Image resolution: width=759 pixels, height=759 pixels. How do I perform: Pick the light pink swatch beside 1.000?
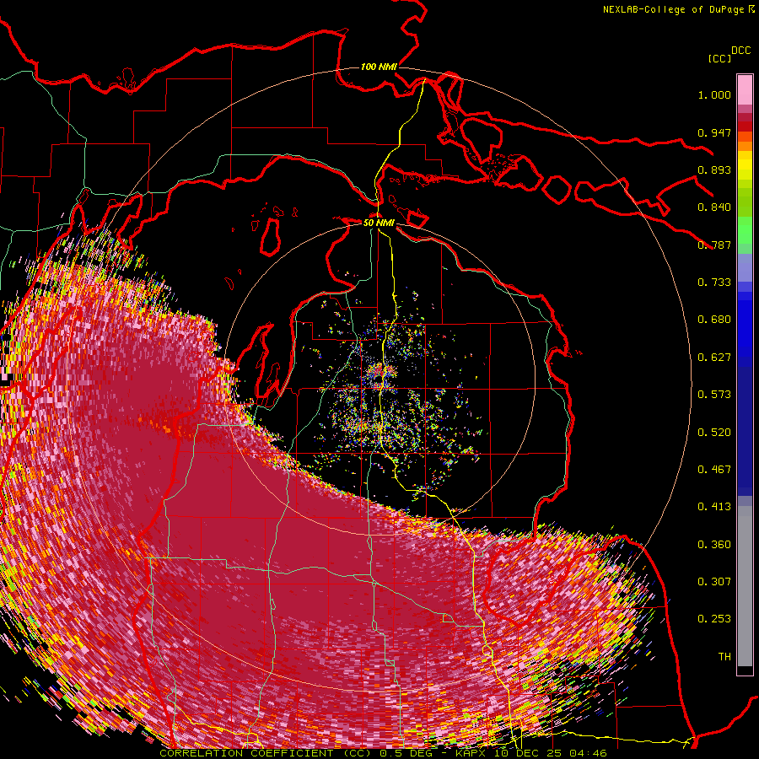click(745, 90)
